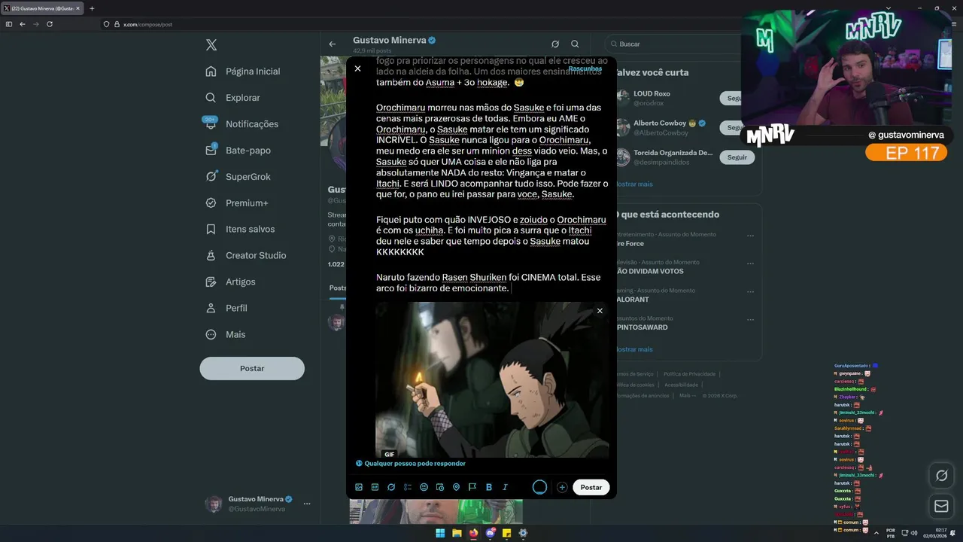Add media image to the post
Image resolution: width=963 pixels, height=542 pixels.
point(359,487)
